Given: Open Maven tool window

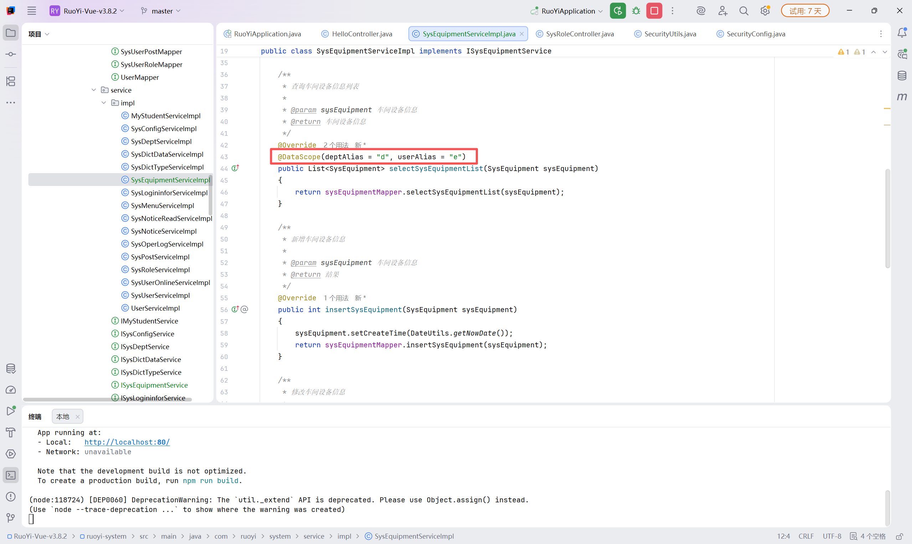Looking at the screenshot, I should click(x=902, y=97).
